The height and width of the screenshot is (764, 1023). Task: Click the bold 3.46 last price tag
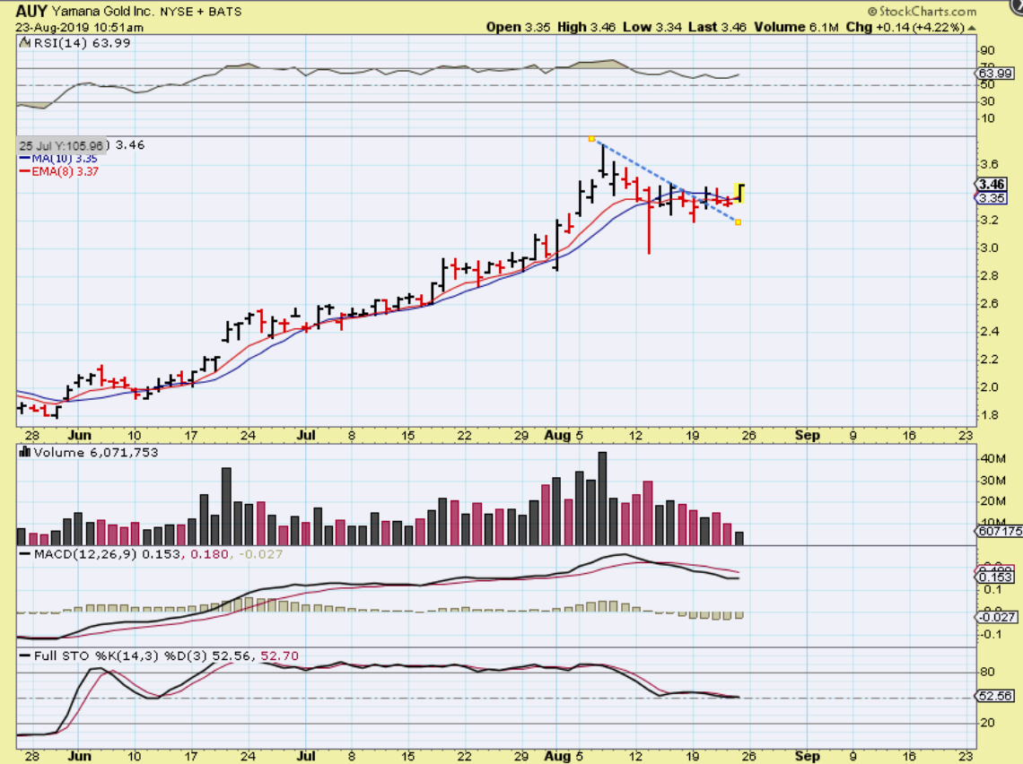[x=991, y=185]
